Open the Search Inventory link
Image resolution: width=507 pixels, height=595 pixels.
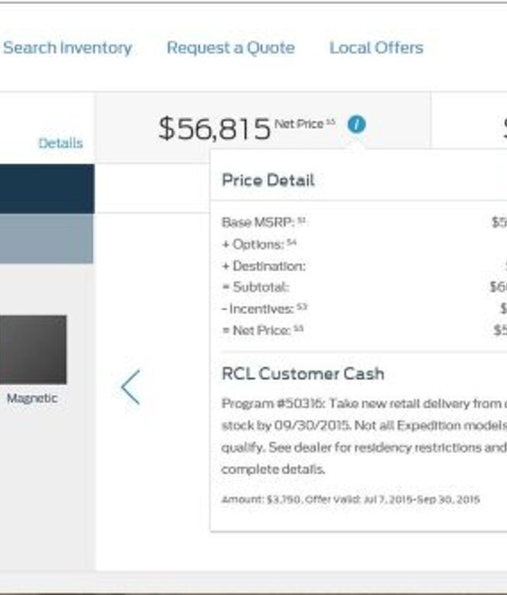[x=68, y=48]
